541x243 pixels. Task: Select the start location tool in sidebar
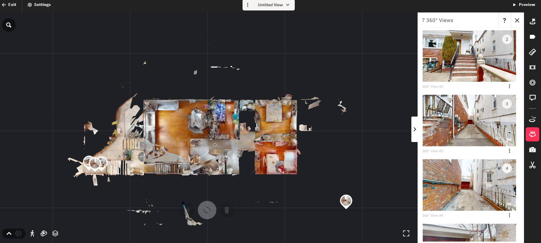pyautogui.click(x=532, y=21)
